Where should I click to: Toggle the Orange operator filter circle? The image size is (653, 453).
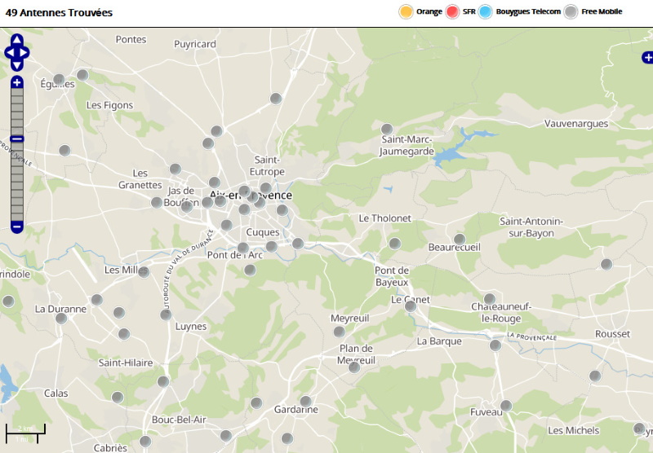point(406,11)
